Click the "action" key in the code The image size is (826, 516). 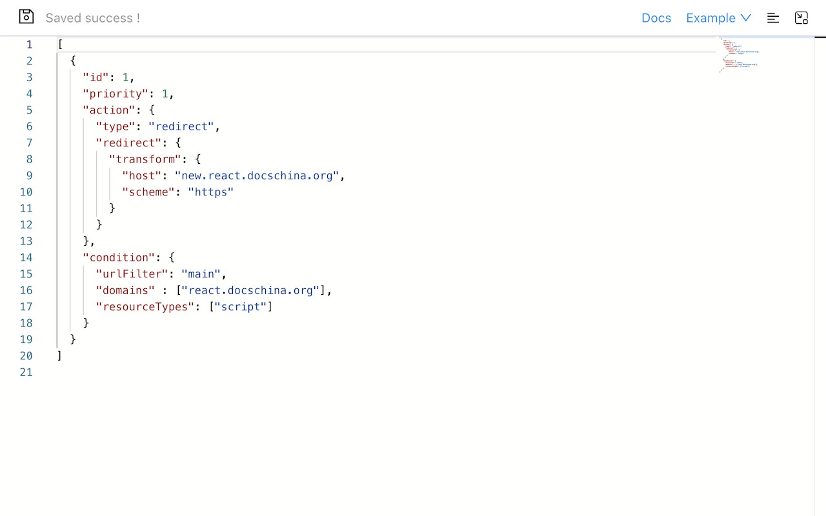click(x=110, y=110)
